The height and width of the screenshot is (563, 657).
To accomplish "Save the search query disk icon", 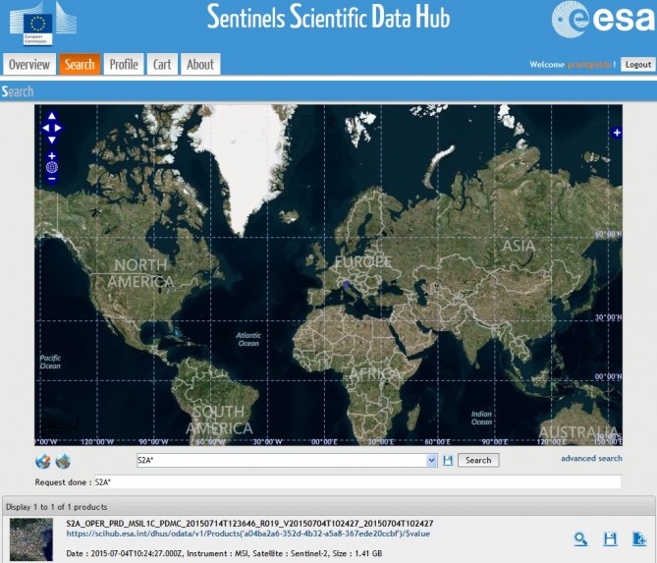I will pyautogui.click(x=448, y=460).
